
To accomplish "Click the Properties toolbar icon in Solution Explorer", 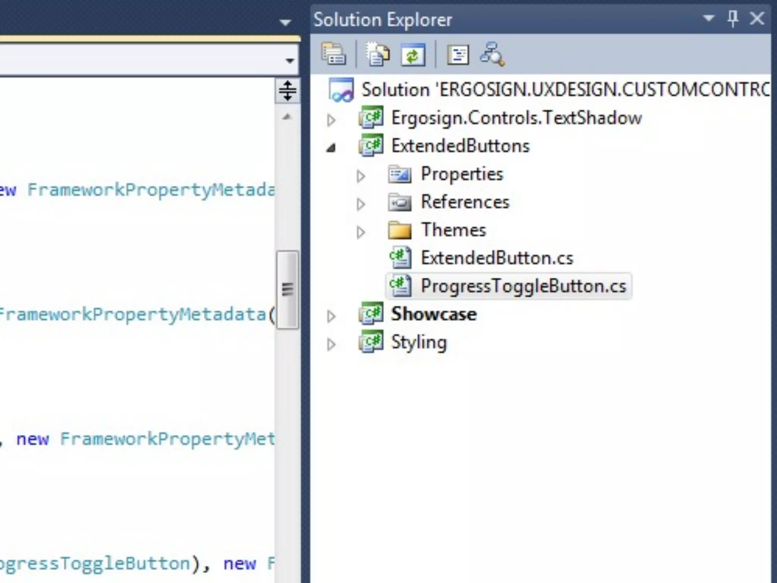I will [x=333, y=54].
